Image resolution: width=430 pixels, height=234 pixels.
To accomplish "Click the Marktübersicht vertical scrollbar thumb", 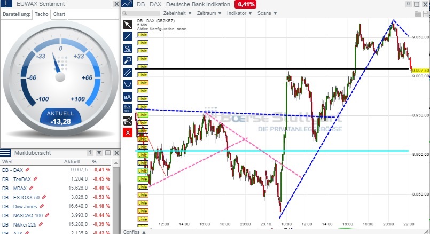I will tap(116, 199).
